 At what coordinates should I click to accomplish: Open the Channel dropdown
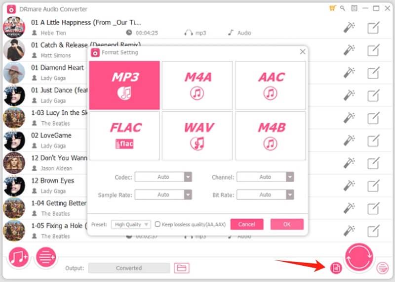coord(265,177)
